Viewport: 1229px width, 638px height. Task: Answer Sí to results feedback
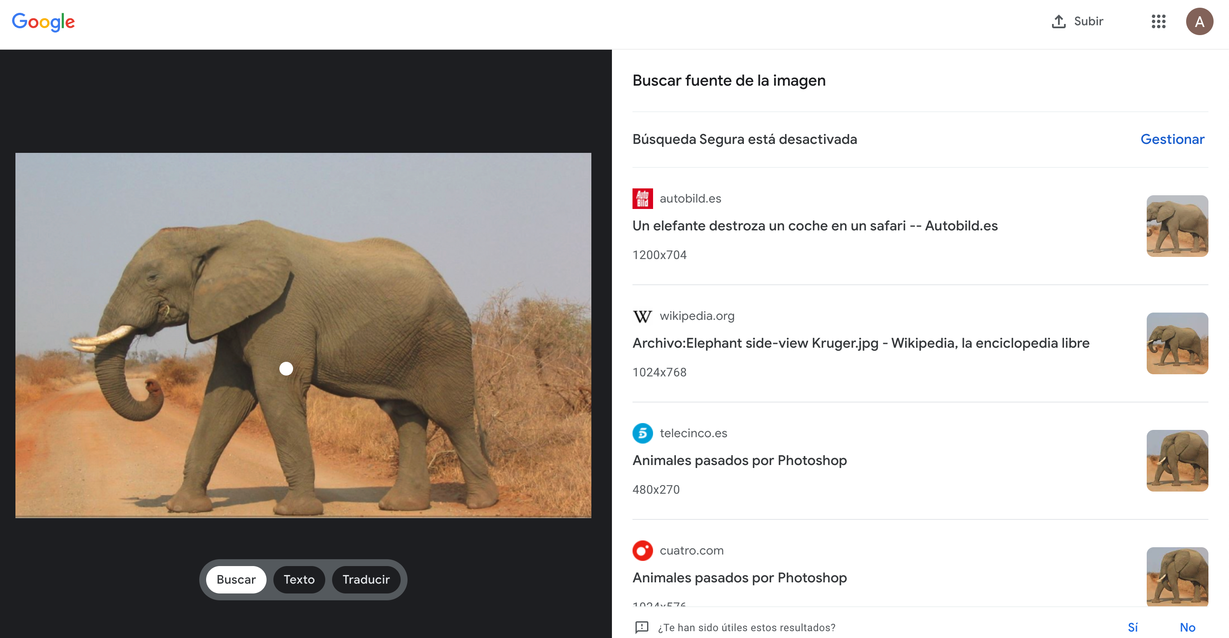tap(1132, 627)
